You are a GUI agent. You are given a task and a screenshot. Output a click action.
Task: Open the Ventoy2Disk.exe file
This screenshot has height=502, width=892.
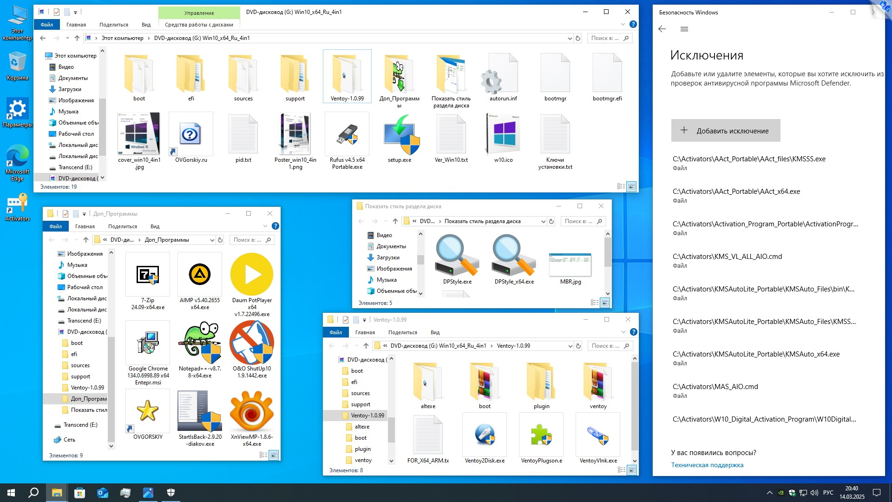(485, 435)
